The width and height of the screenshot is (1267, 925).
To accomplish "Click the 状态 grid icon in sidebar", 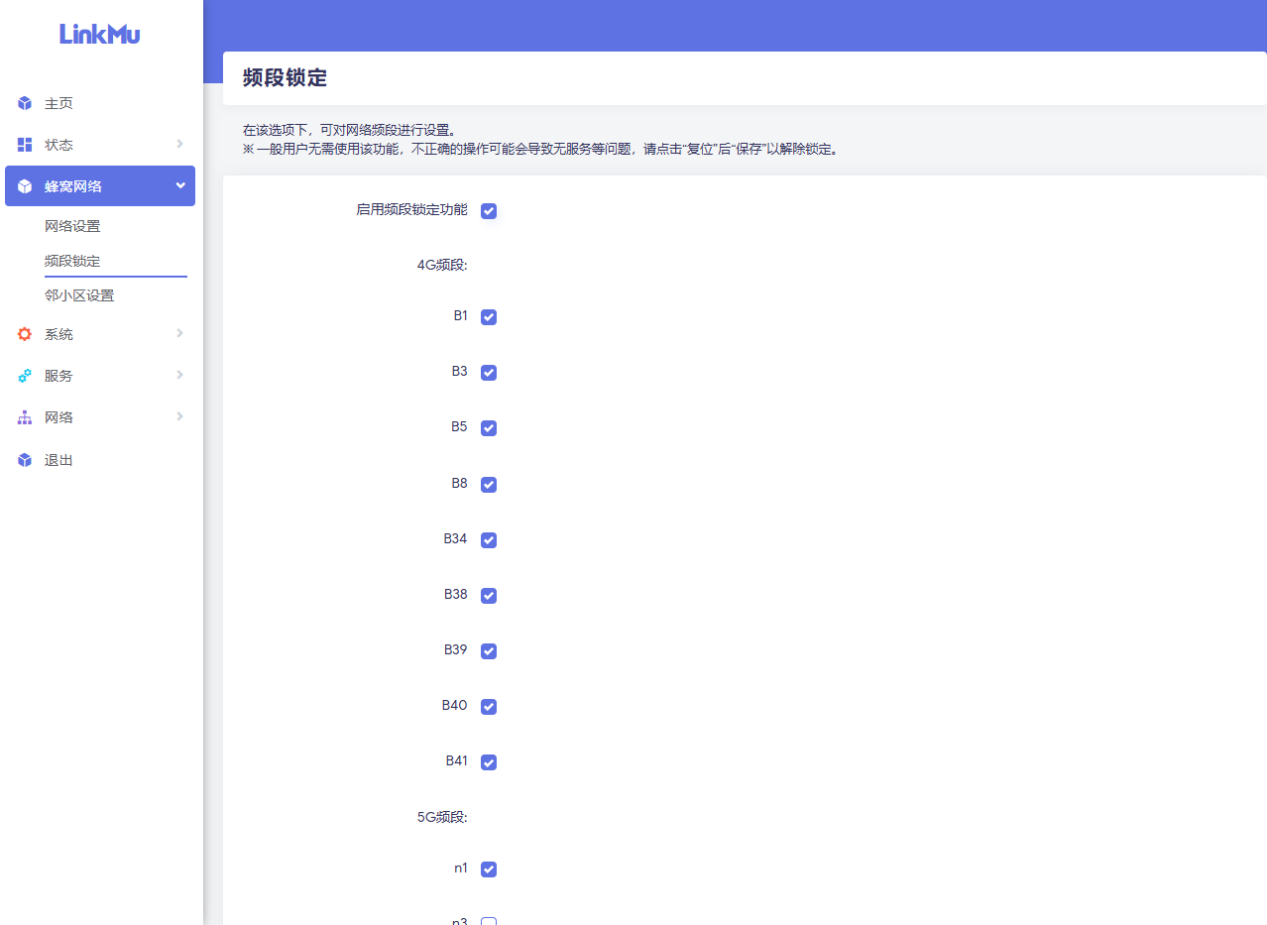I will tap(25, 145).
